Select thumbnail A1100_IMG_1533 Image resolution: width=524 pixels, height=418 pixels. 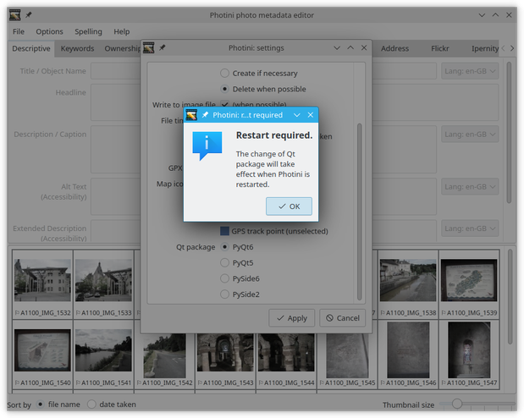point(103,284)
